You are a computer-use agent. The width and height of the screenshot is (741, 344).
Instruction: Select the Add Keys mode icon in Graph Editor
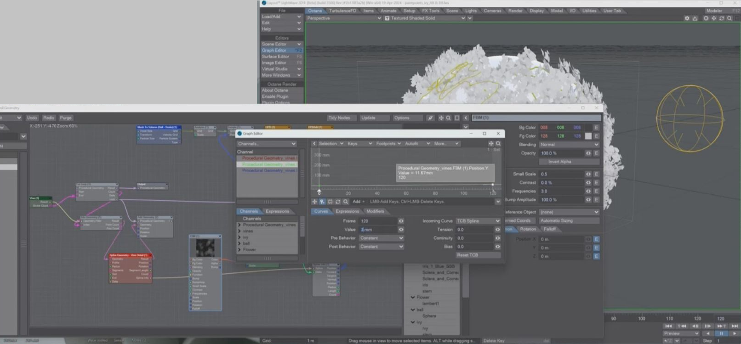click(322, 202)
